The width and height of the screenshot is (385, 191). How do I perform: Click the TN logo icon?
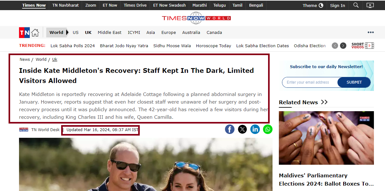coord(24,33)
